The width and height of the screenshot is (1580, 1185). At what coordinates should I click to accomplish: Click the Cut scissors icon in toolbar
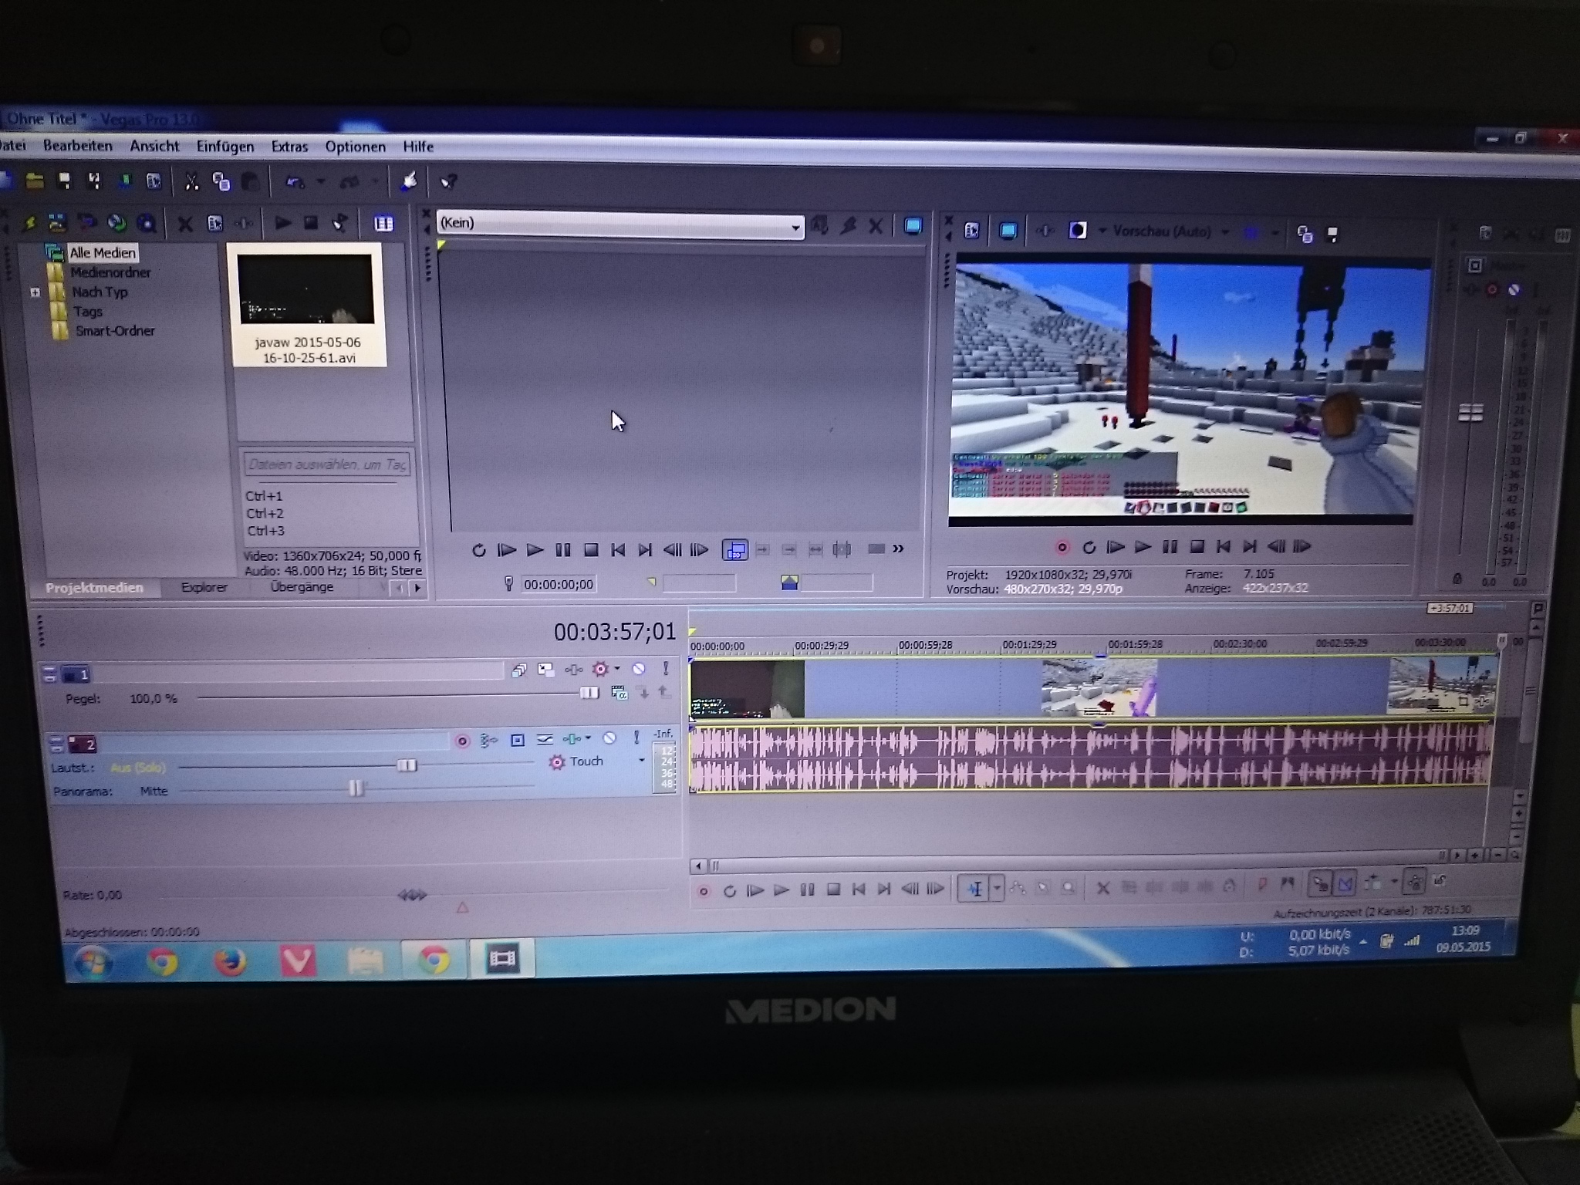(191, 181)
